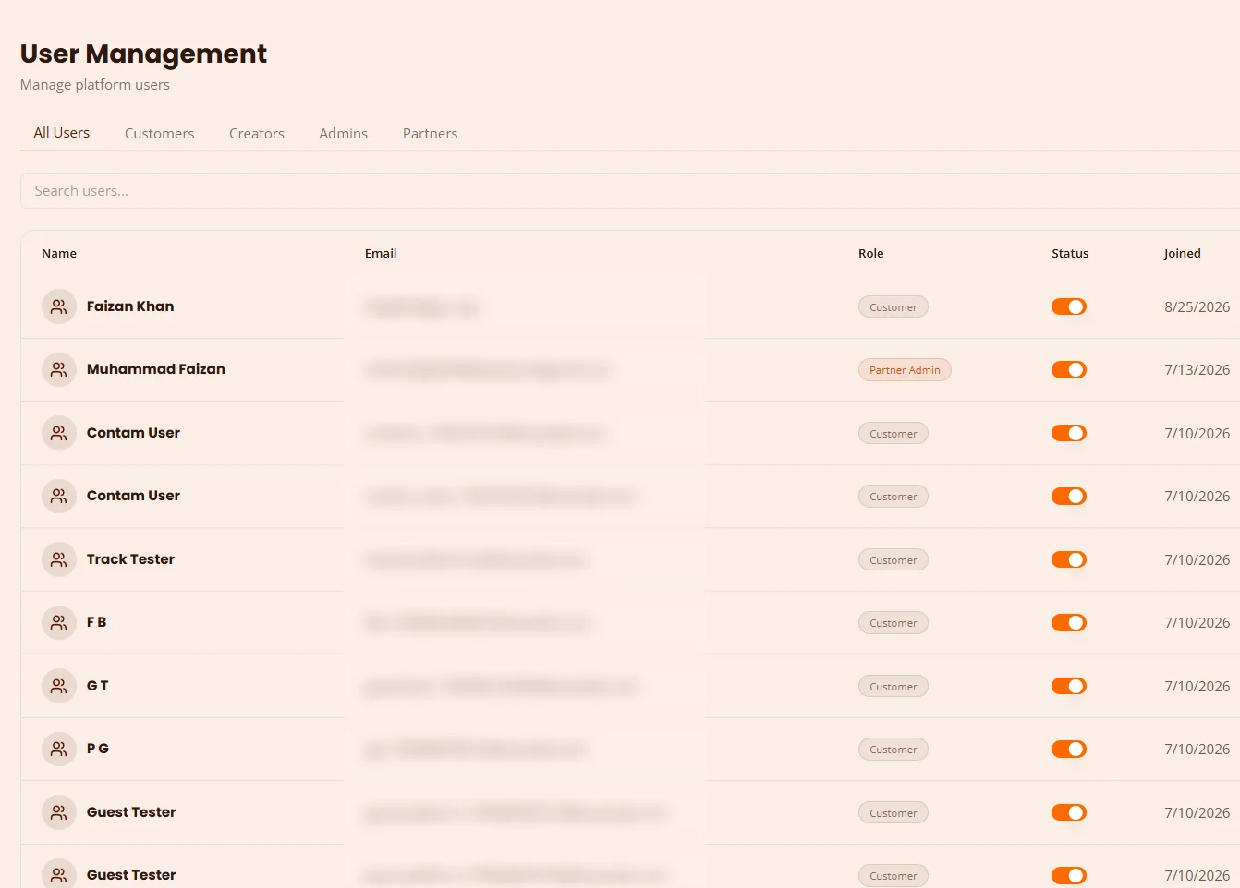Viewport: 1240px width, 888px height.
Task: View the Partners tab
Action: point(431,134)
